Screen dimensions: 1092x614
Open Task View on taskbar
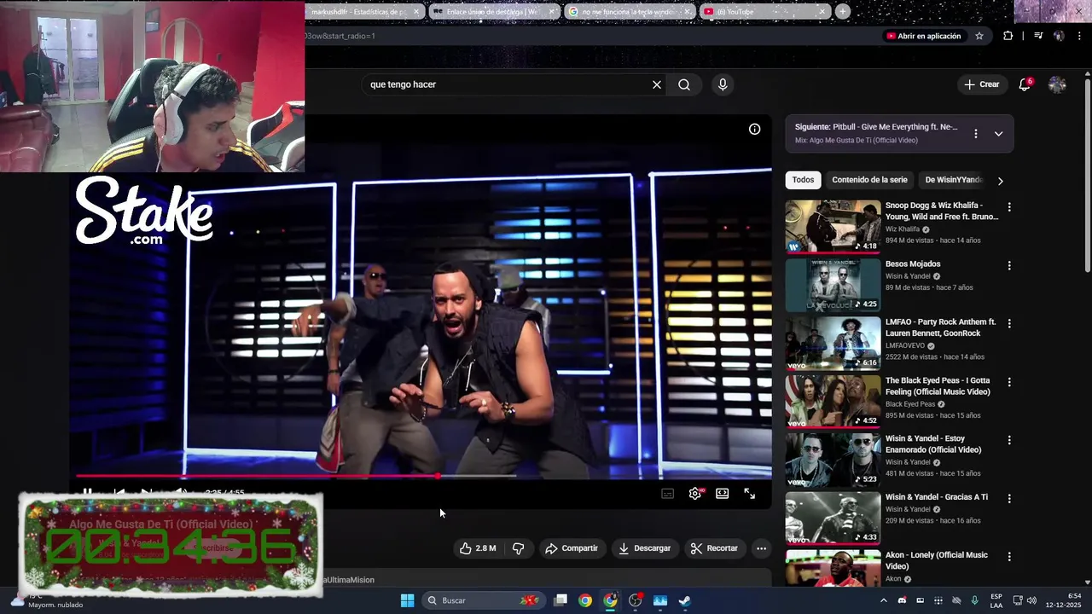pyautogui.click(x=561, y=600)
